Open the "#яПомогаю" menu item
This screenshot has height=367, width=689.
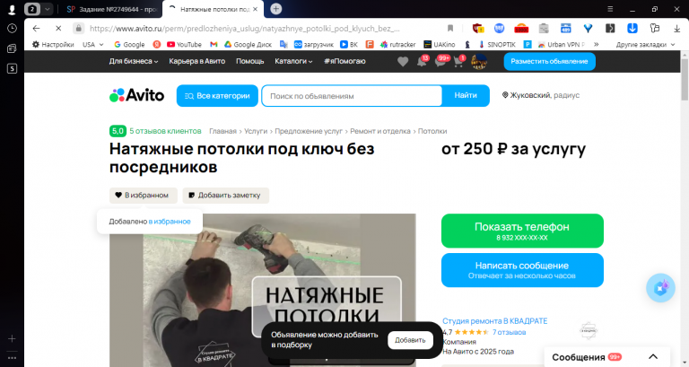tap(344, 62)
